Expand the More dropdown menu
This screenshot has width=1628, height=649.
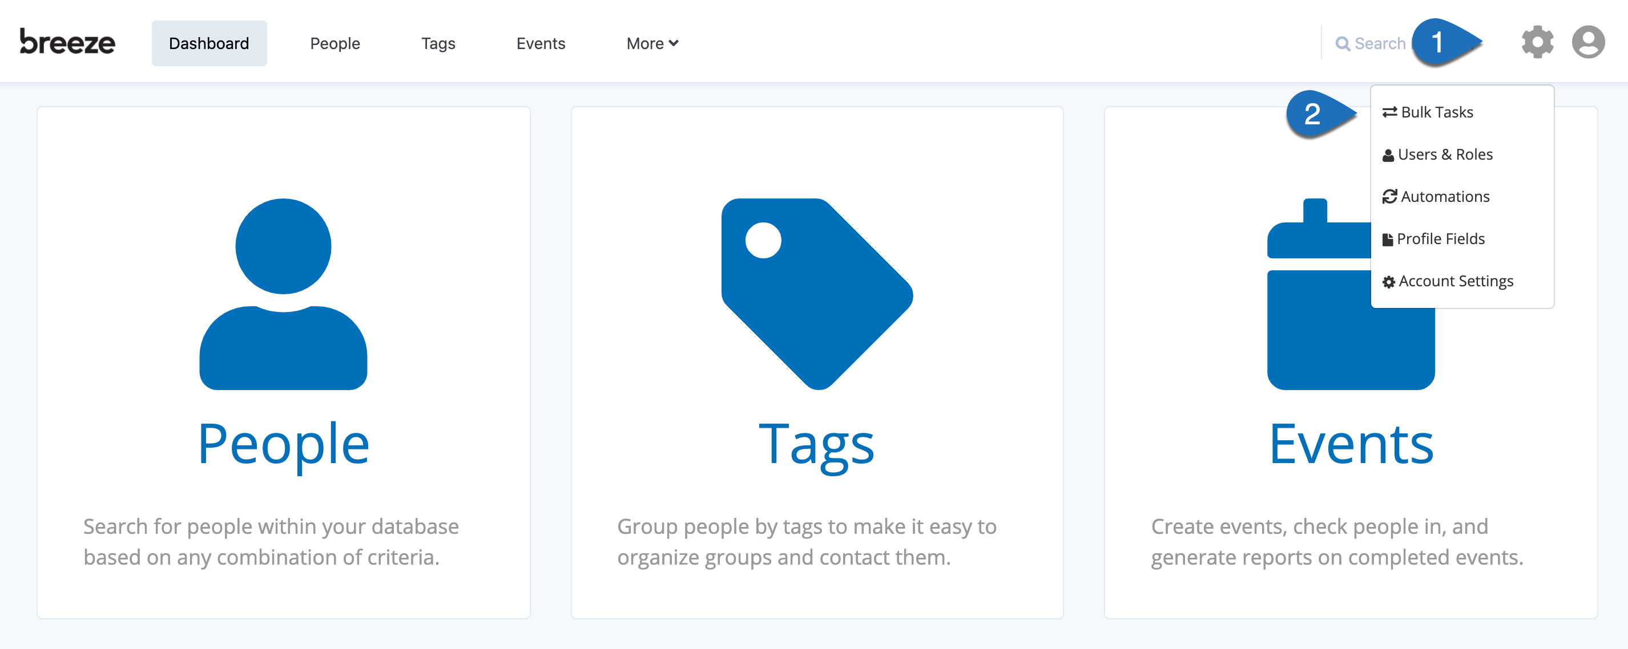coord(651,43)
